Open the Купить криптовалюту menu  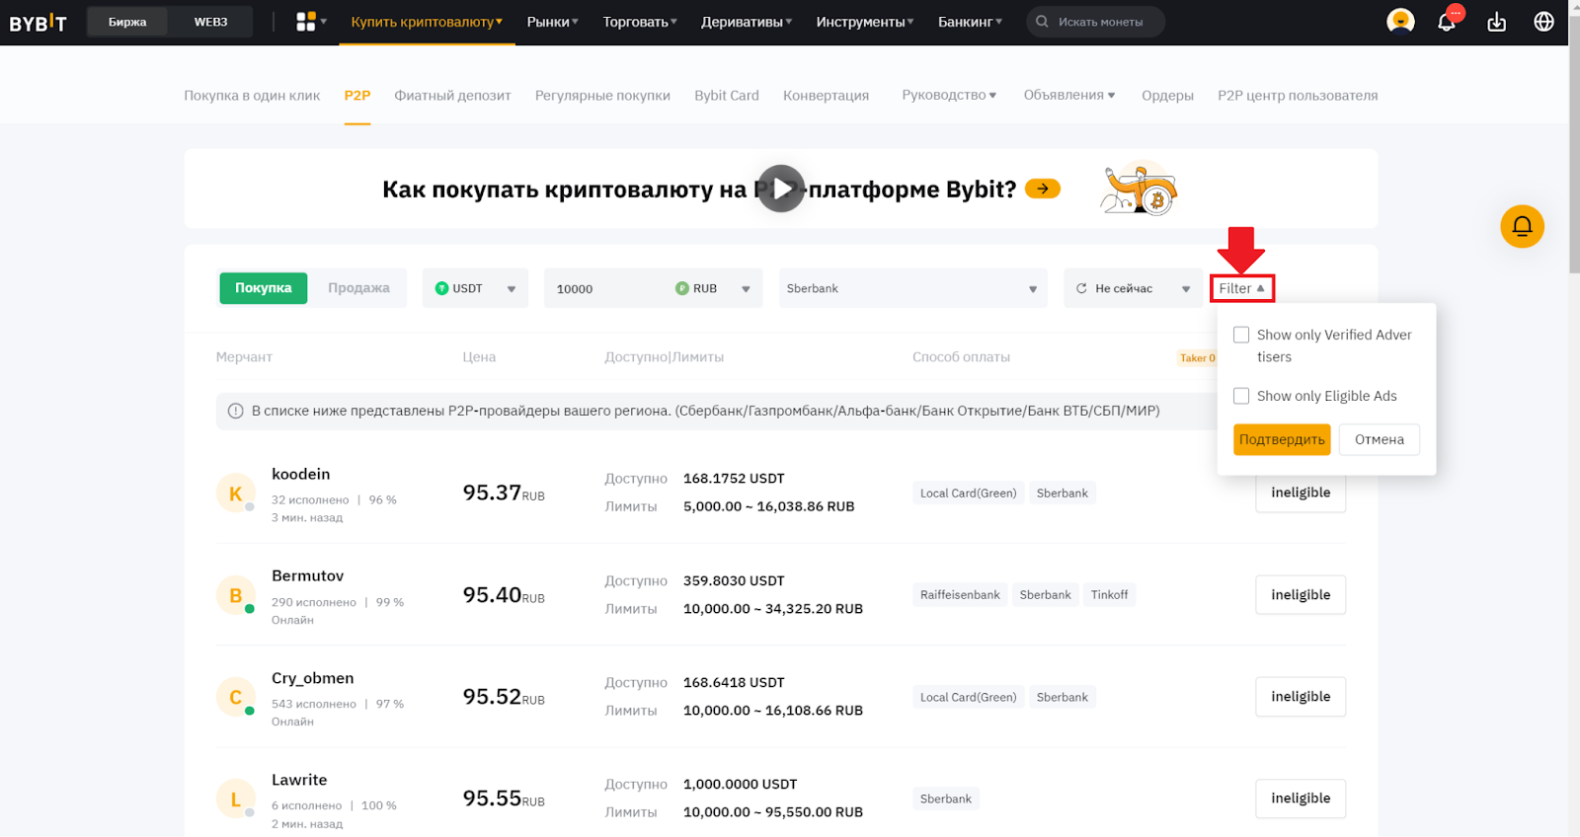click(x=427, y=22)
